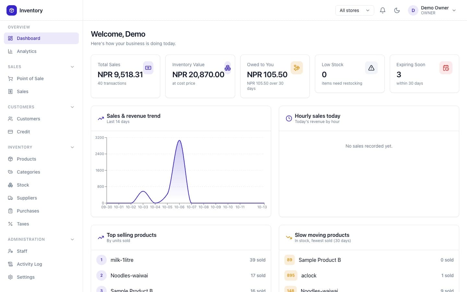Screen dimensions: 467x292
Task: Open Point of Sale
Action: [41, 79]
